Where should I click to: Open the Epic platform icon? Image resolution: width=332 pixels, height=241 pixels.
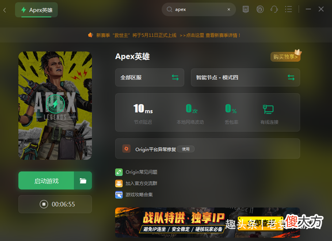pos(245,9)
